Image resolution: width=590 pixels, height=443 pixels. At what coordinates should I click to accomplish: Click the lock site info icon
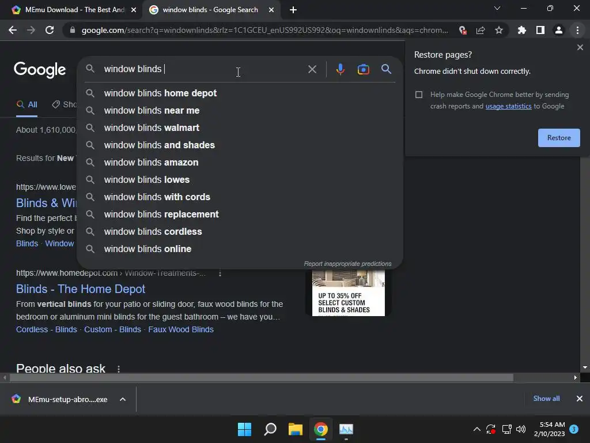pos(73,30)
